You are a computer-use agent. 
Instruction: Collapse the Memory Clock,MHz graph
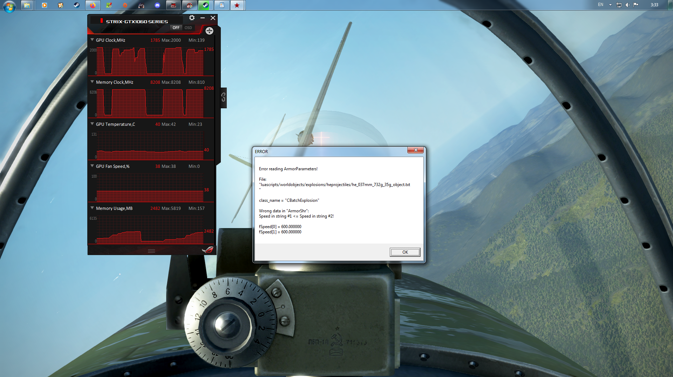92,82
